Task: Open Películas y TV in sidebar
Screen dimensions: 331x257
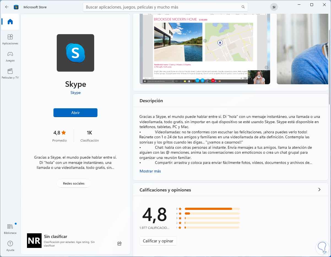Action: point(10,74)
